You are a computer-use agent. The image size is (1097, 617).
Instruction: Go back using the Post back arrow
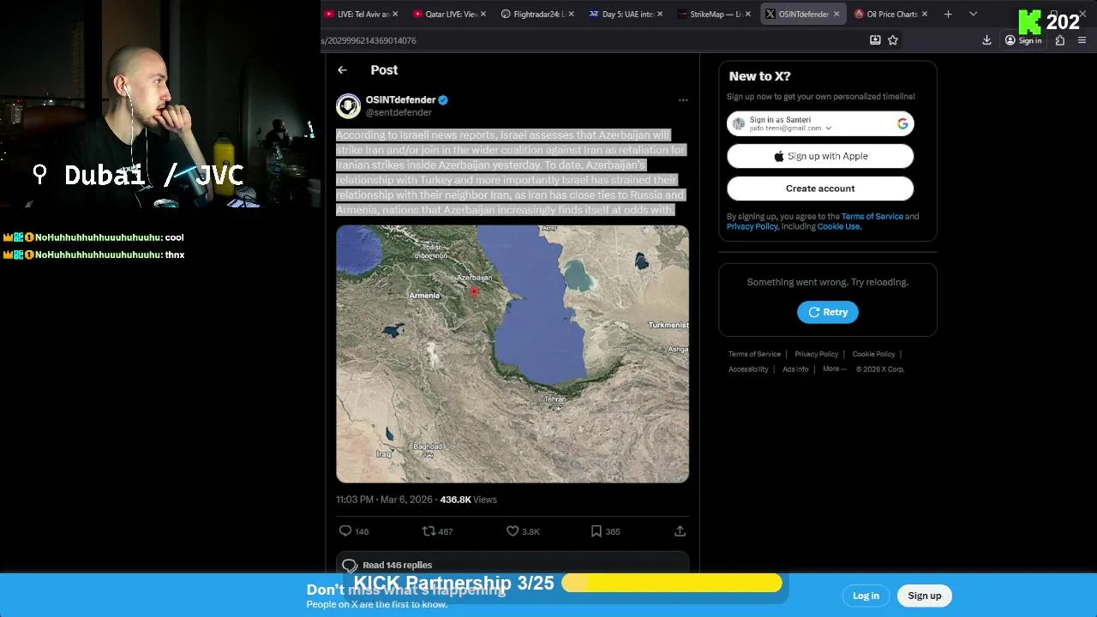tap(342, 70)
